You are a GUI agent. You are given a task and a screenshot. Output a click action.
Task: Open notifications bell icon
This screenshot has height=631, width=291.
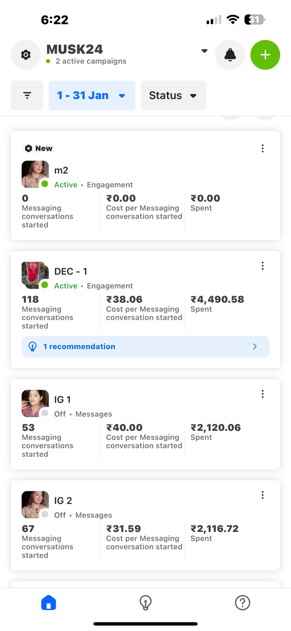(x=230, y=55)
